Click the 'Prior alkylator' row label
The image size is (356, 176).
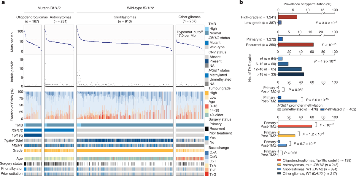12,169
